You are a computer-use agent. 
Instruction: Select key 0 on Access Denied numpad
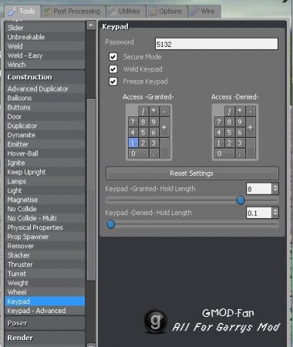224,153
